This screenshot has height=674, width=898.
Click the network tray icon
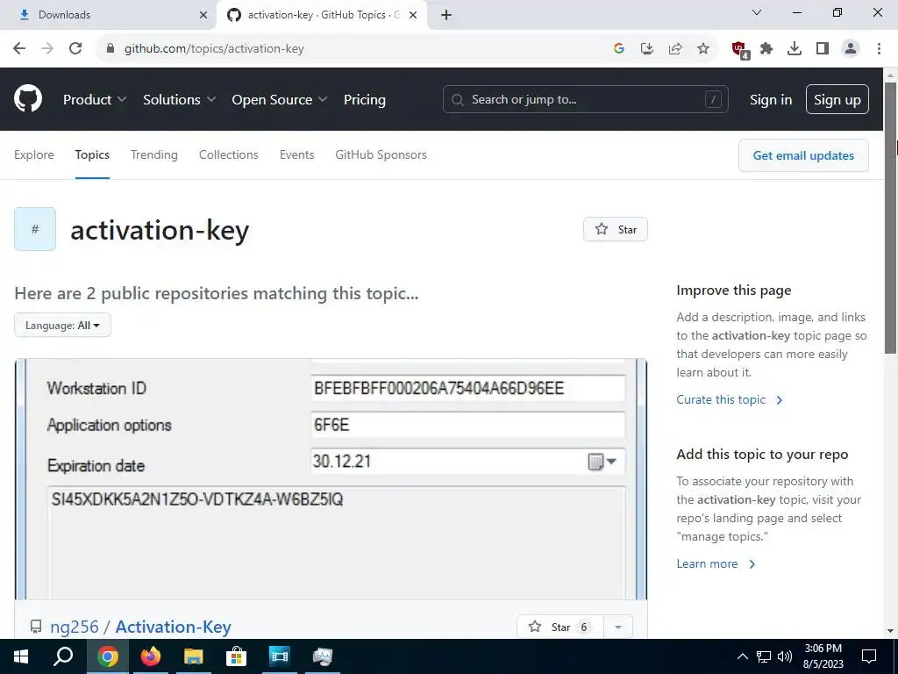[764, 656]
